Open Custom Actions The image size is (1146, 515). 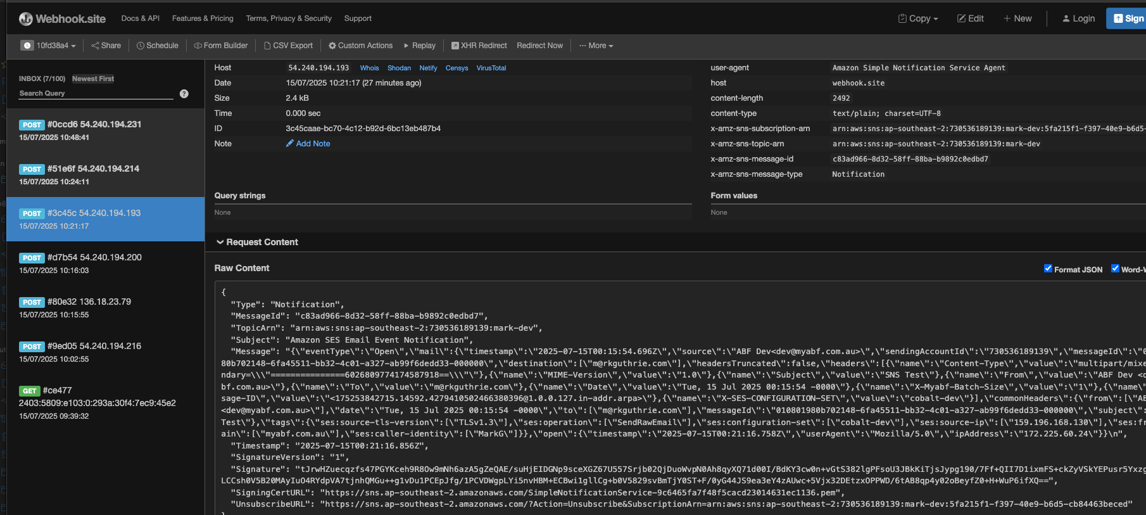tap(361, 46)
